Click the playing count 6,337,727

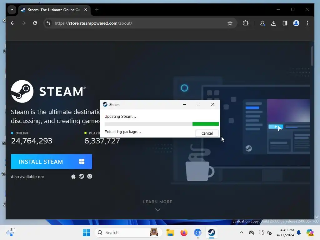point(102,141)
